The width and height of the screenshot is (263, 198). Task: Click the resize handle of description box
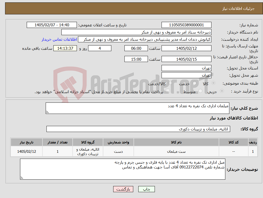pos(47,112)
